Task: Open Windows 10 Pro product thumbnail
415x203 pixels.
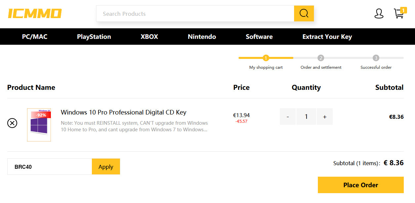Action: [x=39, y=125]
